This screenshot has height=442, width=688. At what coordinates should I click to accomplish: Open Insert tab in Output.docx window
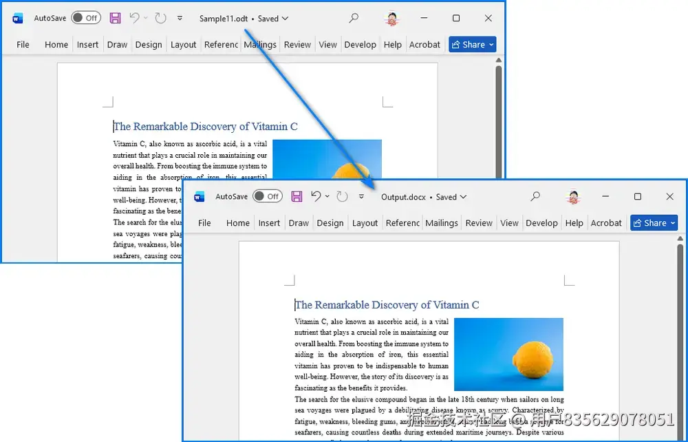click(x=269, y=222)
